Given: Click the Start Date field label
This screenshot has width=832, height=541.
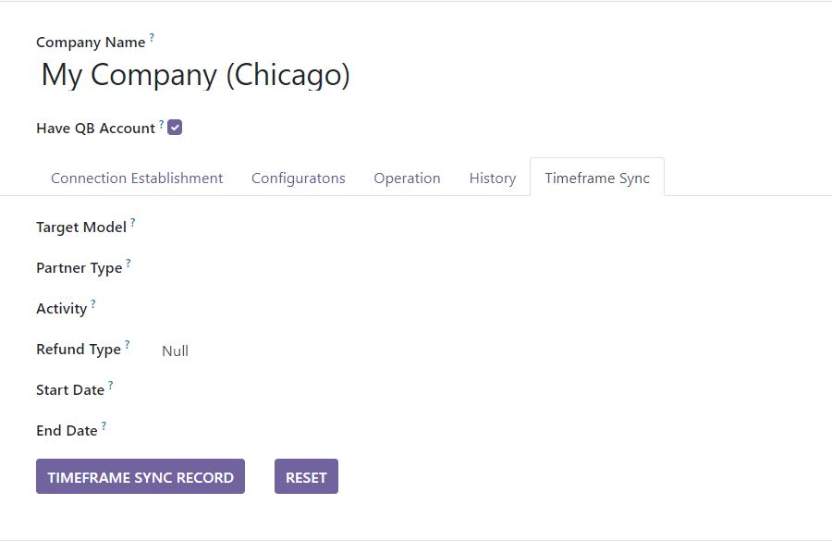Looking at the screenshot, I should [69, 390].
